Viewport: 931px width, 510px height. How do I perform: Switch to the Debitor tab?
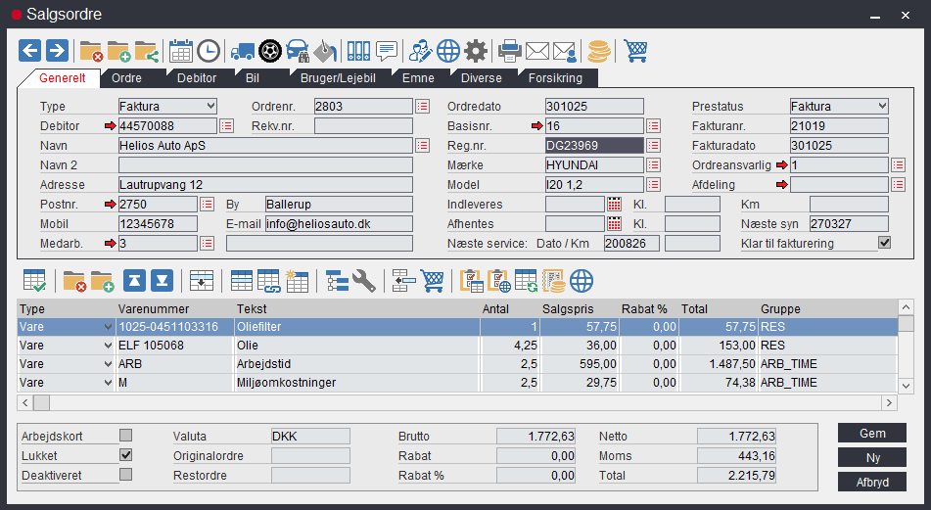[197, 78]
